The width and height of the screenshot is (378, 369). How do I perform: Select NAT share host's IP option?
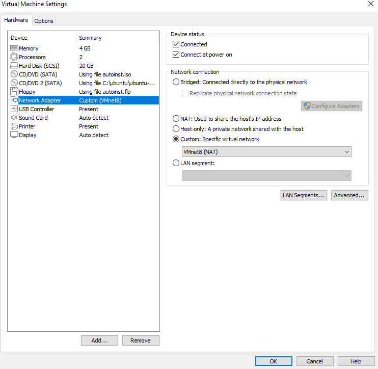tap(176, 119)
